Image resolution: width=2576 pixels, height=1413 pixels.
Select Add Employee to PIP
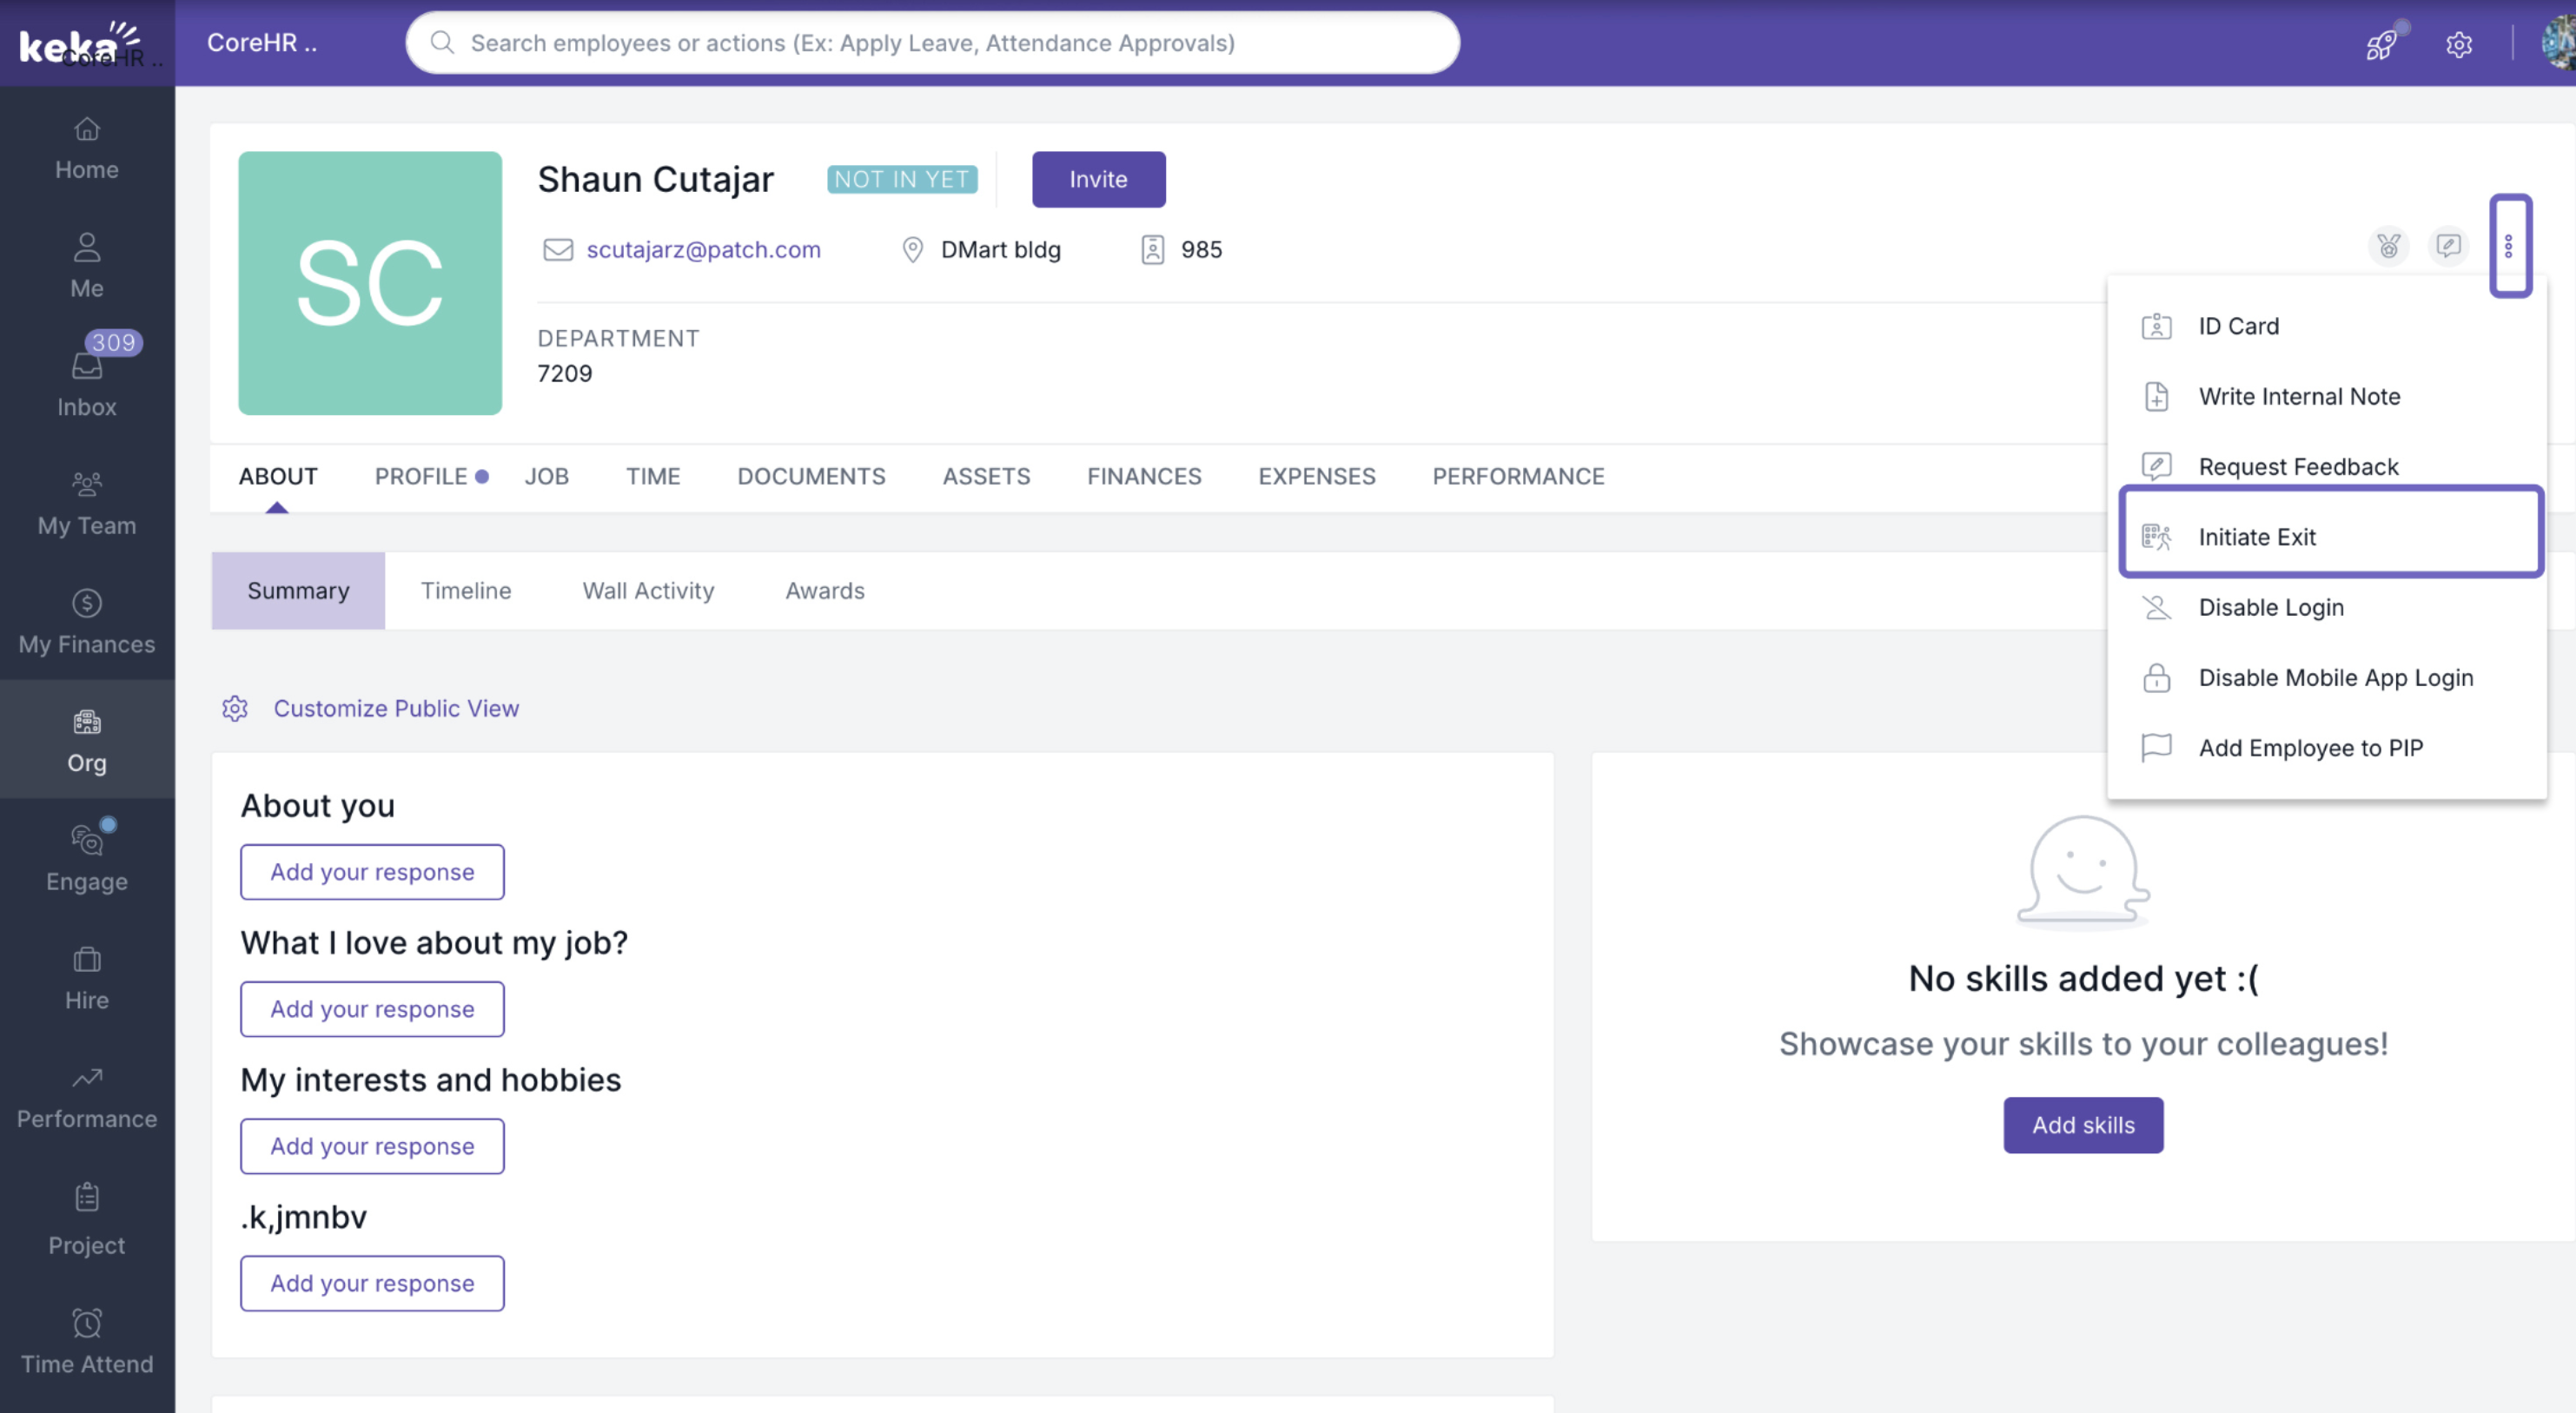[x=2310, y=748]
